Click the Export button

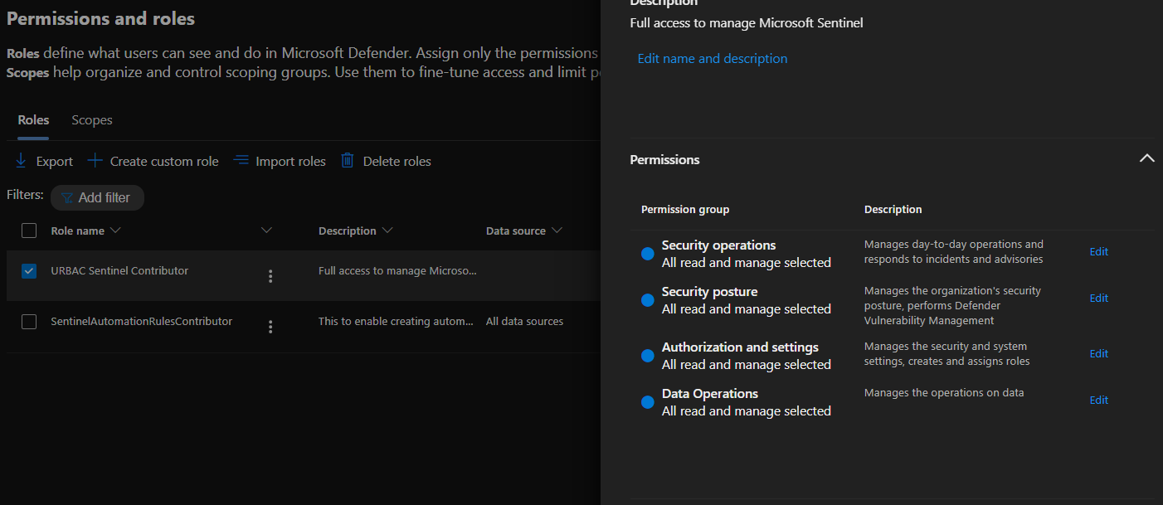click(x=44, y=161)
